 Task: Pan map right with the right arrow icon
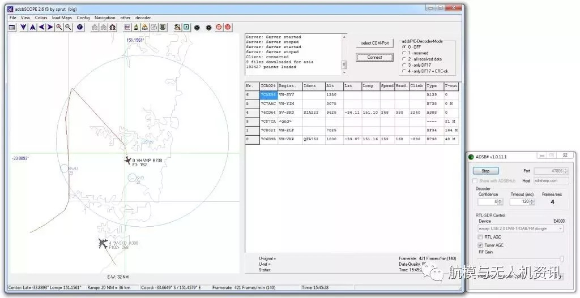(x=50, y=27)
